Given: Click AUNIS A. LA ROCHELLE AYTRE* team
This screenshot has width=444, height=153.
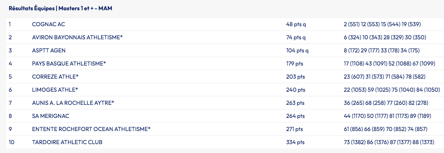Looking at the screenshot, I should (73, 103).
